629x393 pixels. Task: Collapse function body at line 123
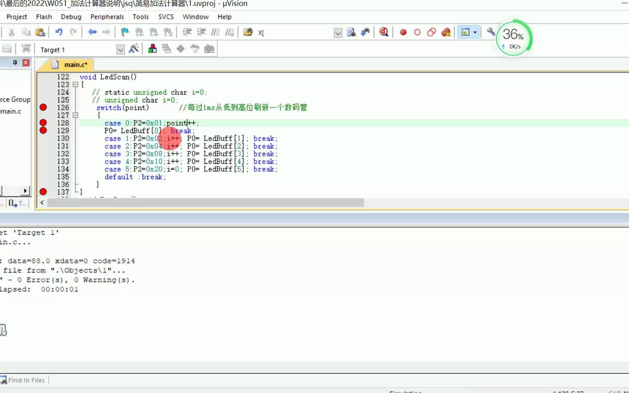tap(75, 84)
